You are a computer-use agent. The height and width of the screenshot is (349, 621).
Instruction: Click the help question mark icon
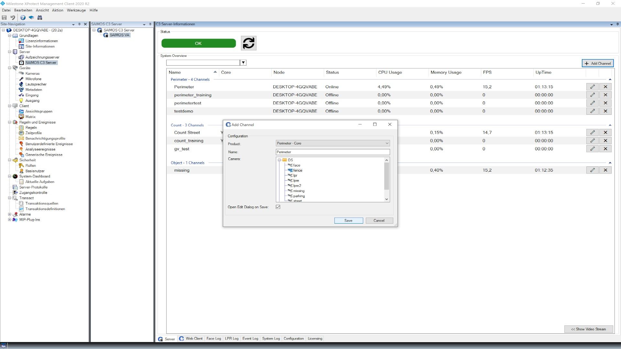tap(23, 18)
